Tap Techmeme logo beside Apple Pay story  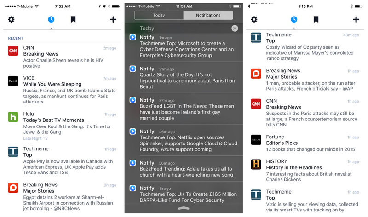coord(13,152)
